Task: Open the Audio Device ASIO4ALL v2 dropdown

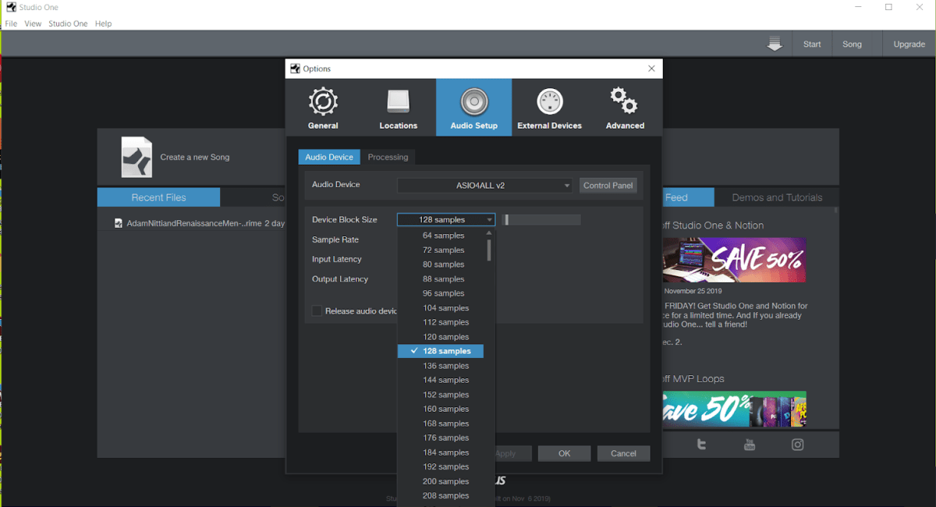Action: (x=485, y=186)
